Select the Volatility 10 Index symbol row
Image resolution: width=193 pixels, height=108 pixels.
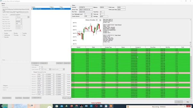[51, 9]
